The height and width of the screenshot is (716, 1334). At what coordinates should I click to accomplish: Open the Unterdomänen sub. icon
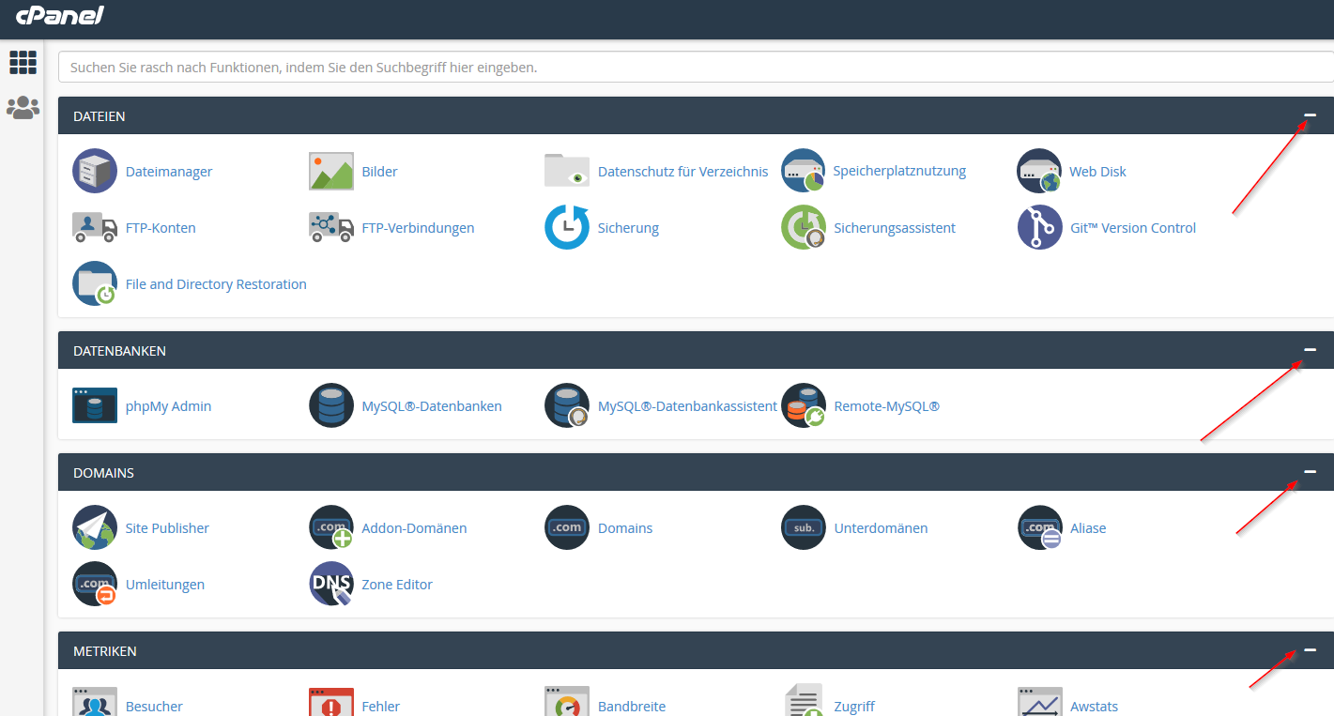click(x=804, y=527)
